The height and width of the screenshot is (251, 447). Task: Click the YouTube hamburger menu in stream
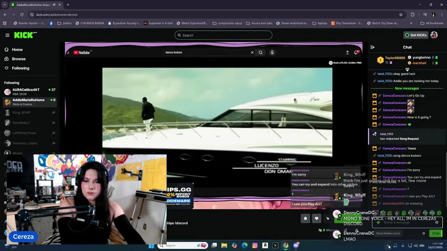click(68, 53)
